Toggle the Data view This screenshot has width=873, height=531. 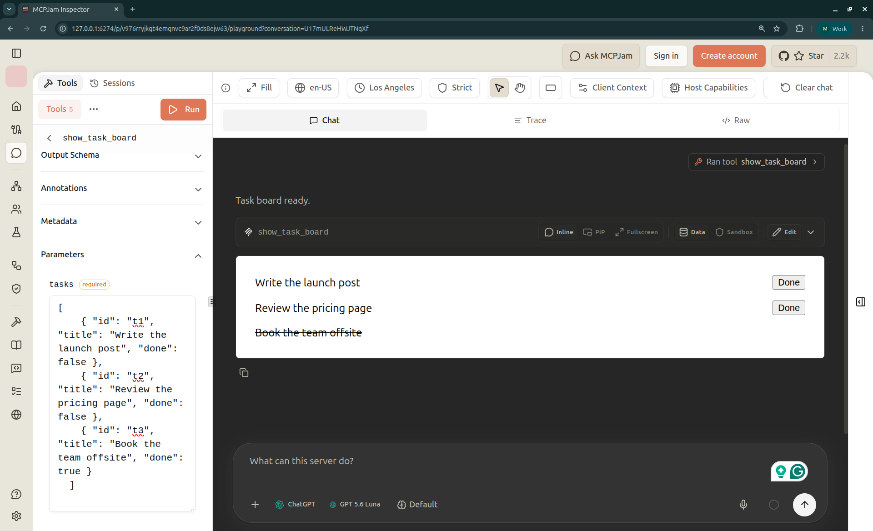coord(692,232)
